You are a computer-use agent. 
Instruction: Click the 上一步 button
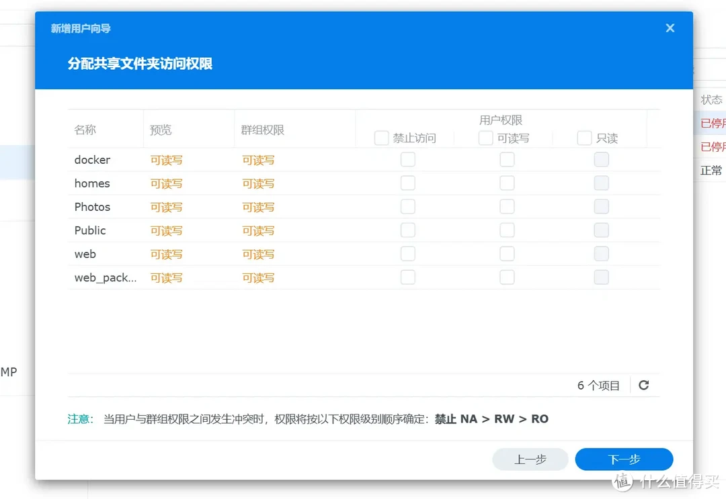530,459
